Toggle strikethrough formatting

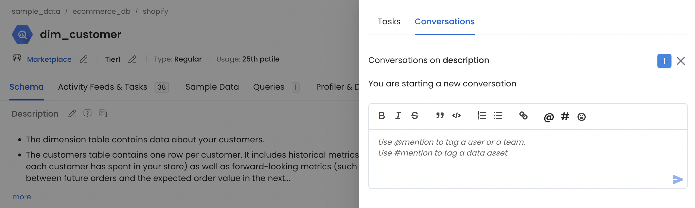(415, 116)
